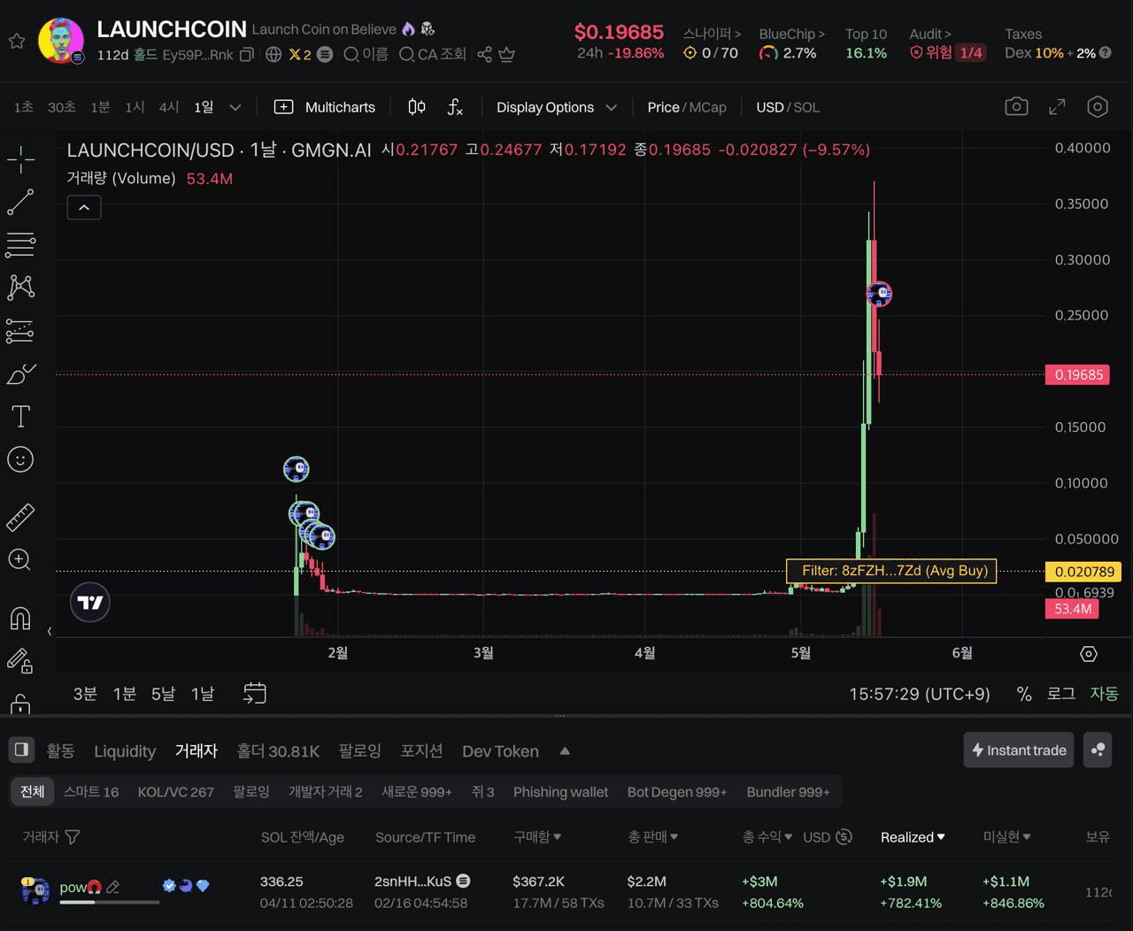
Task: Select the horizontal lines Fibonacci tool
Action: coord(20,244)
